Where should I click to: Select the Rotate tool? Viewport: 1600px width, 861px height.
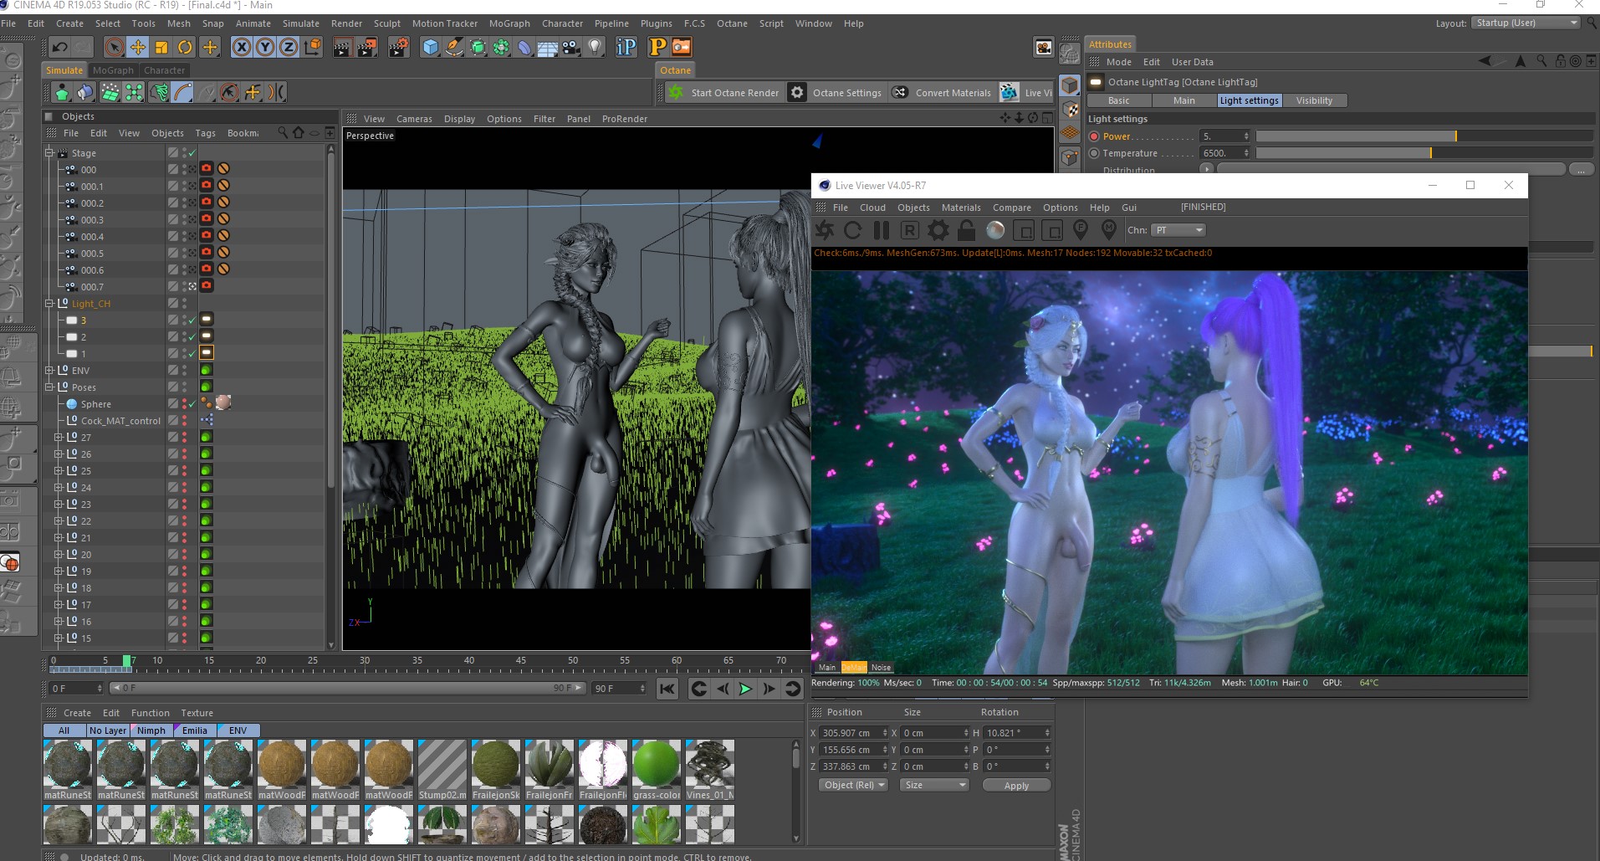pyautogui.click(x=185, y=47)
